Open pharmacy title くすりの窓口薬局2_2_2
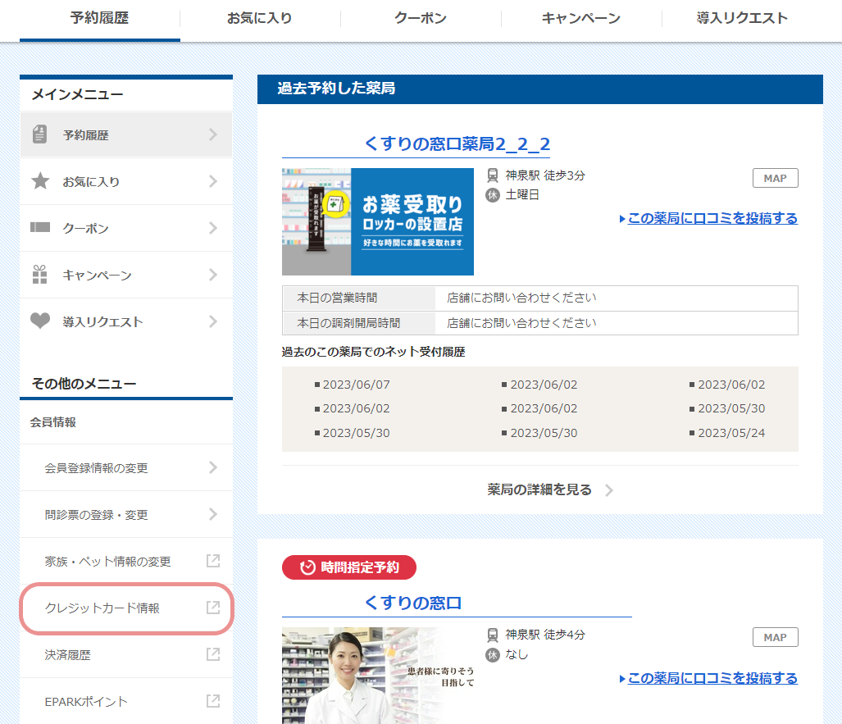The image size is (842, 724). tap(457, 143)
